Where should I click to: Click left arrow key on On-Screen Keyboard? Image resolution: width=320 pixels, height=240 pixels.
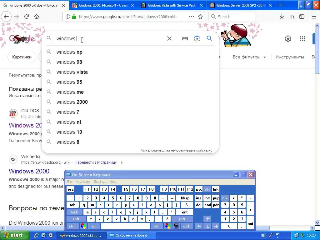pos(199,226)
